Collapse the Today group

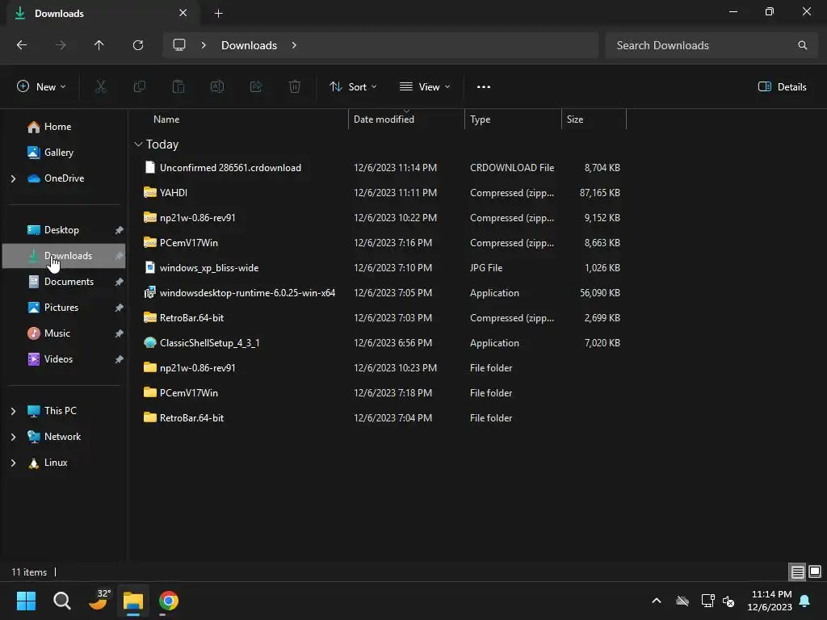(138, 144)
